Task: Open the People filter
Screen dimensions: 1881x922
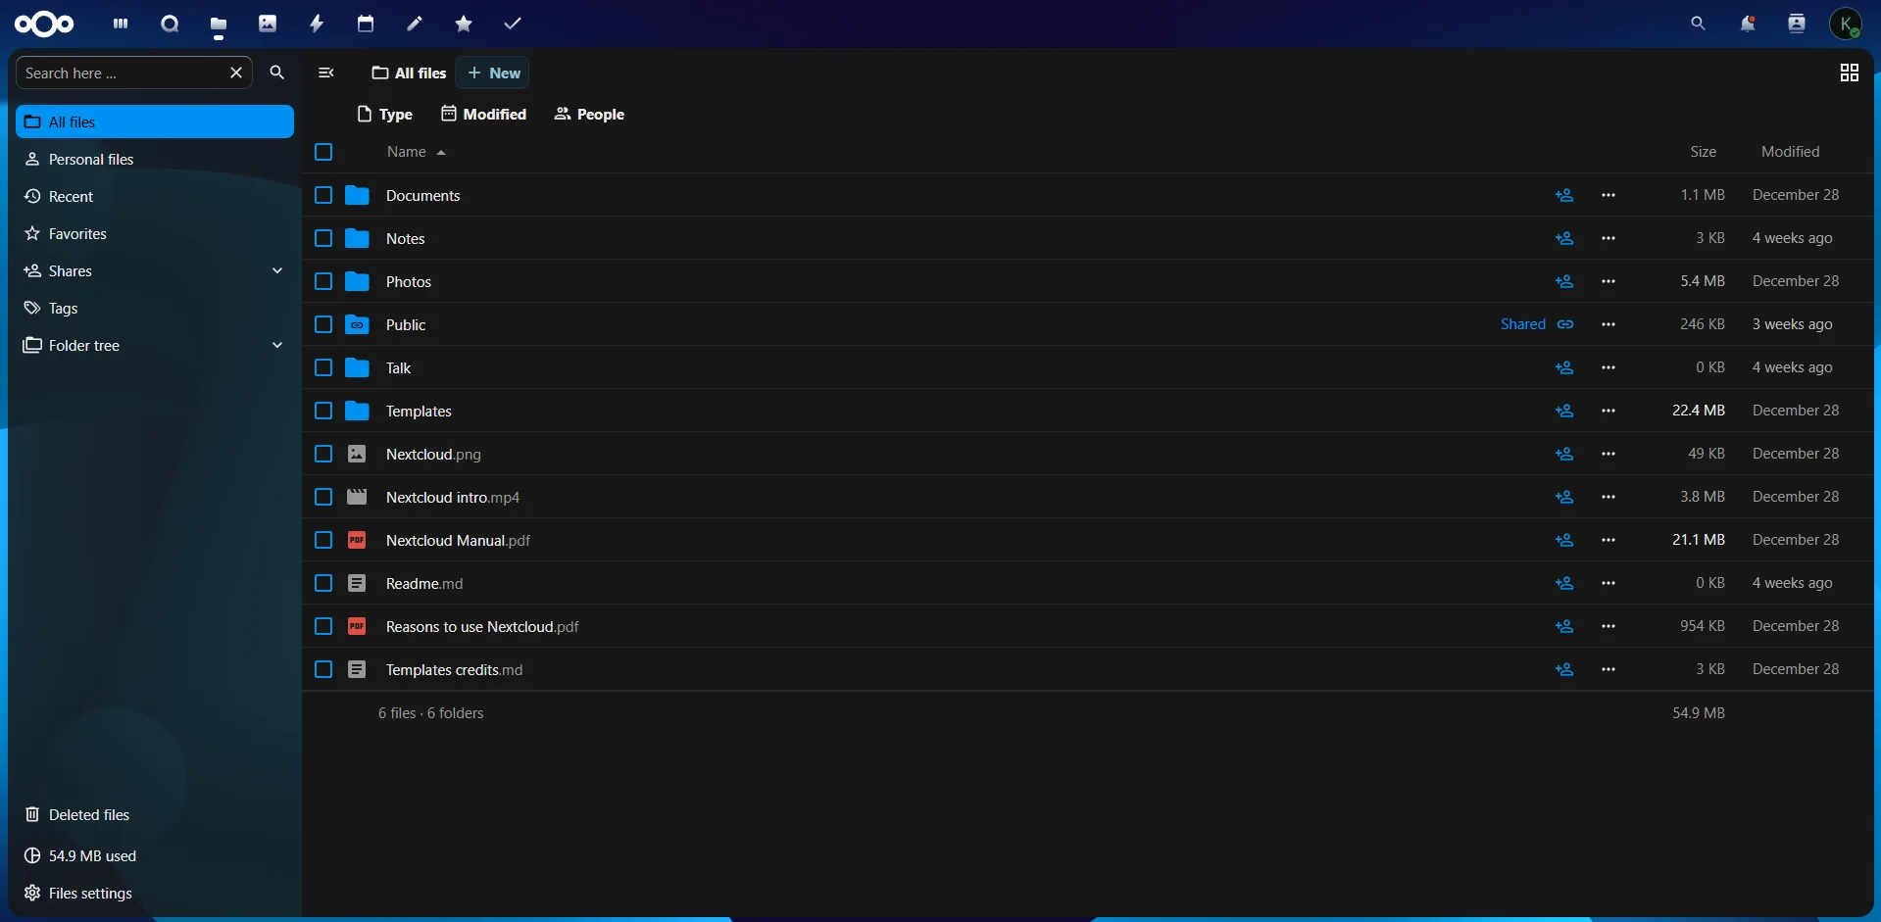Action: [x=589, y=114]
